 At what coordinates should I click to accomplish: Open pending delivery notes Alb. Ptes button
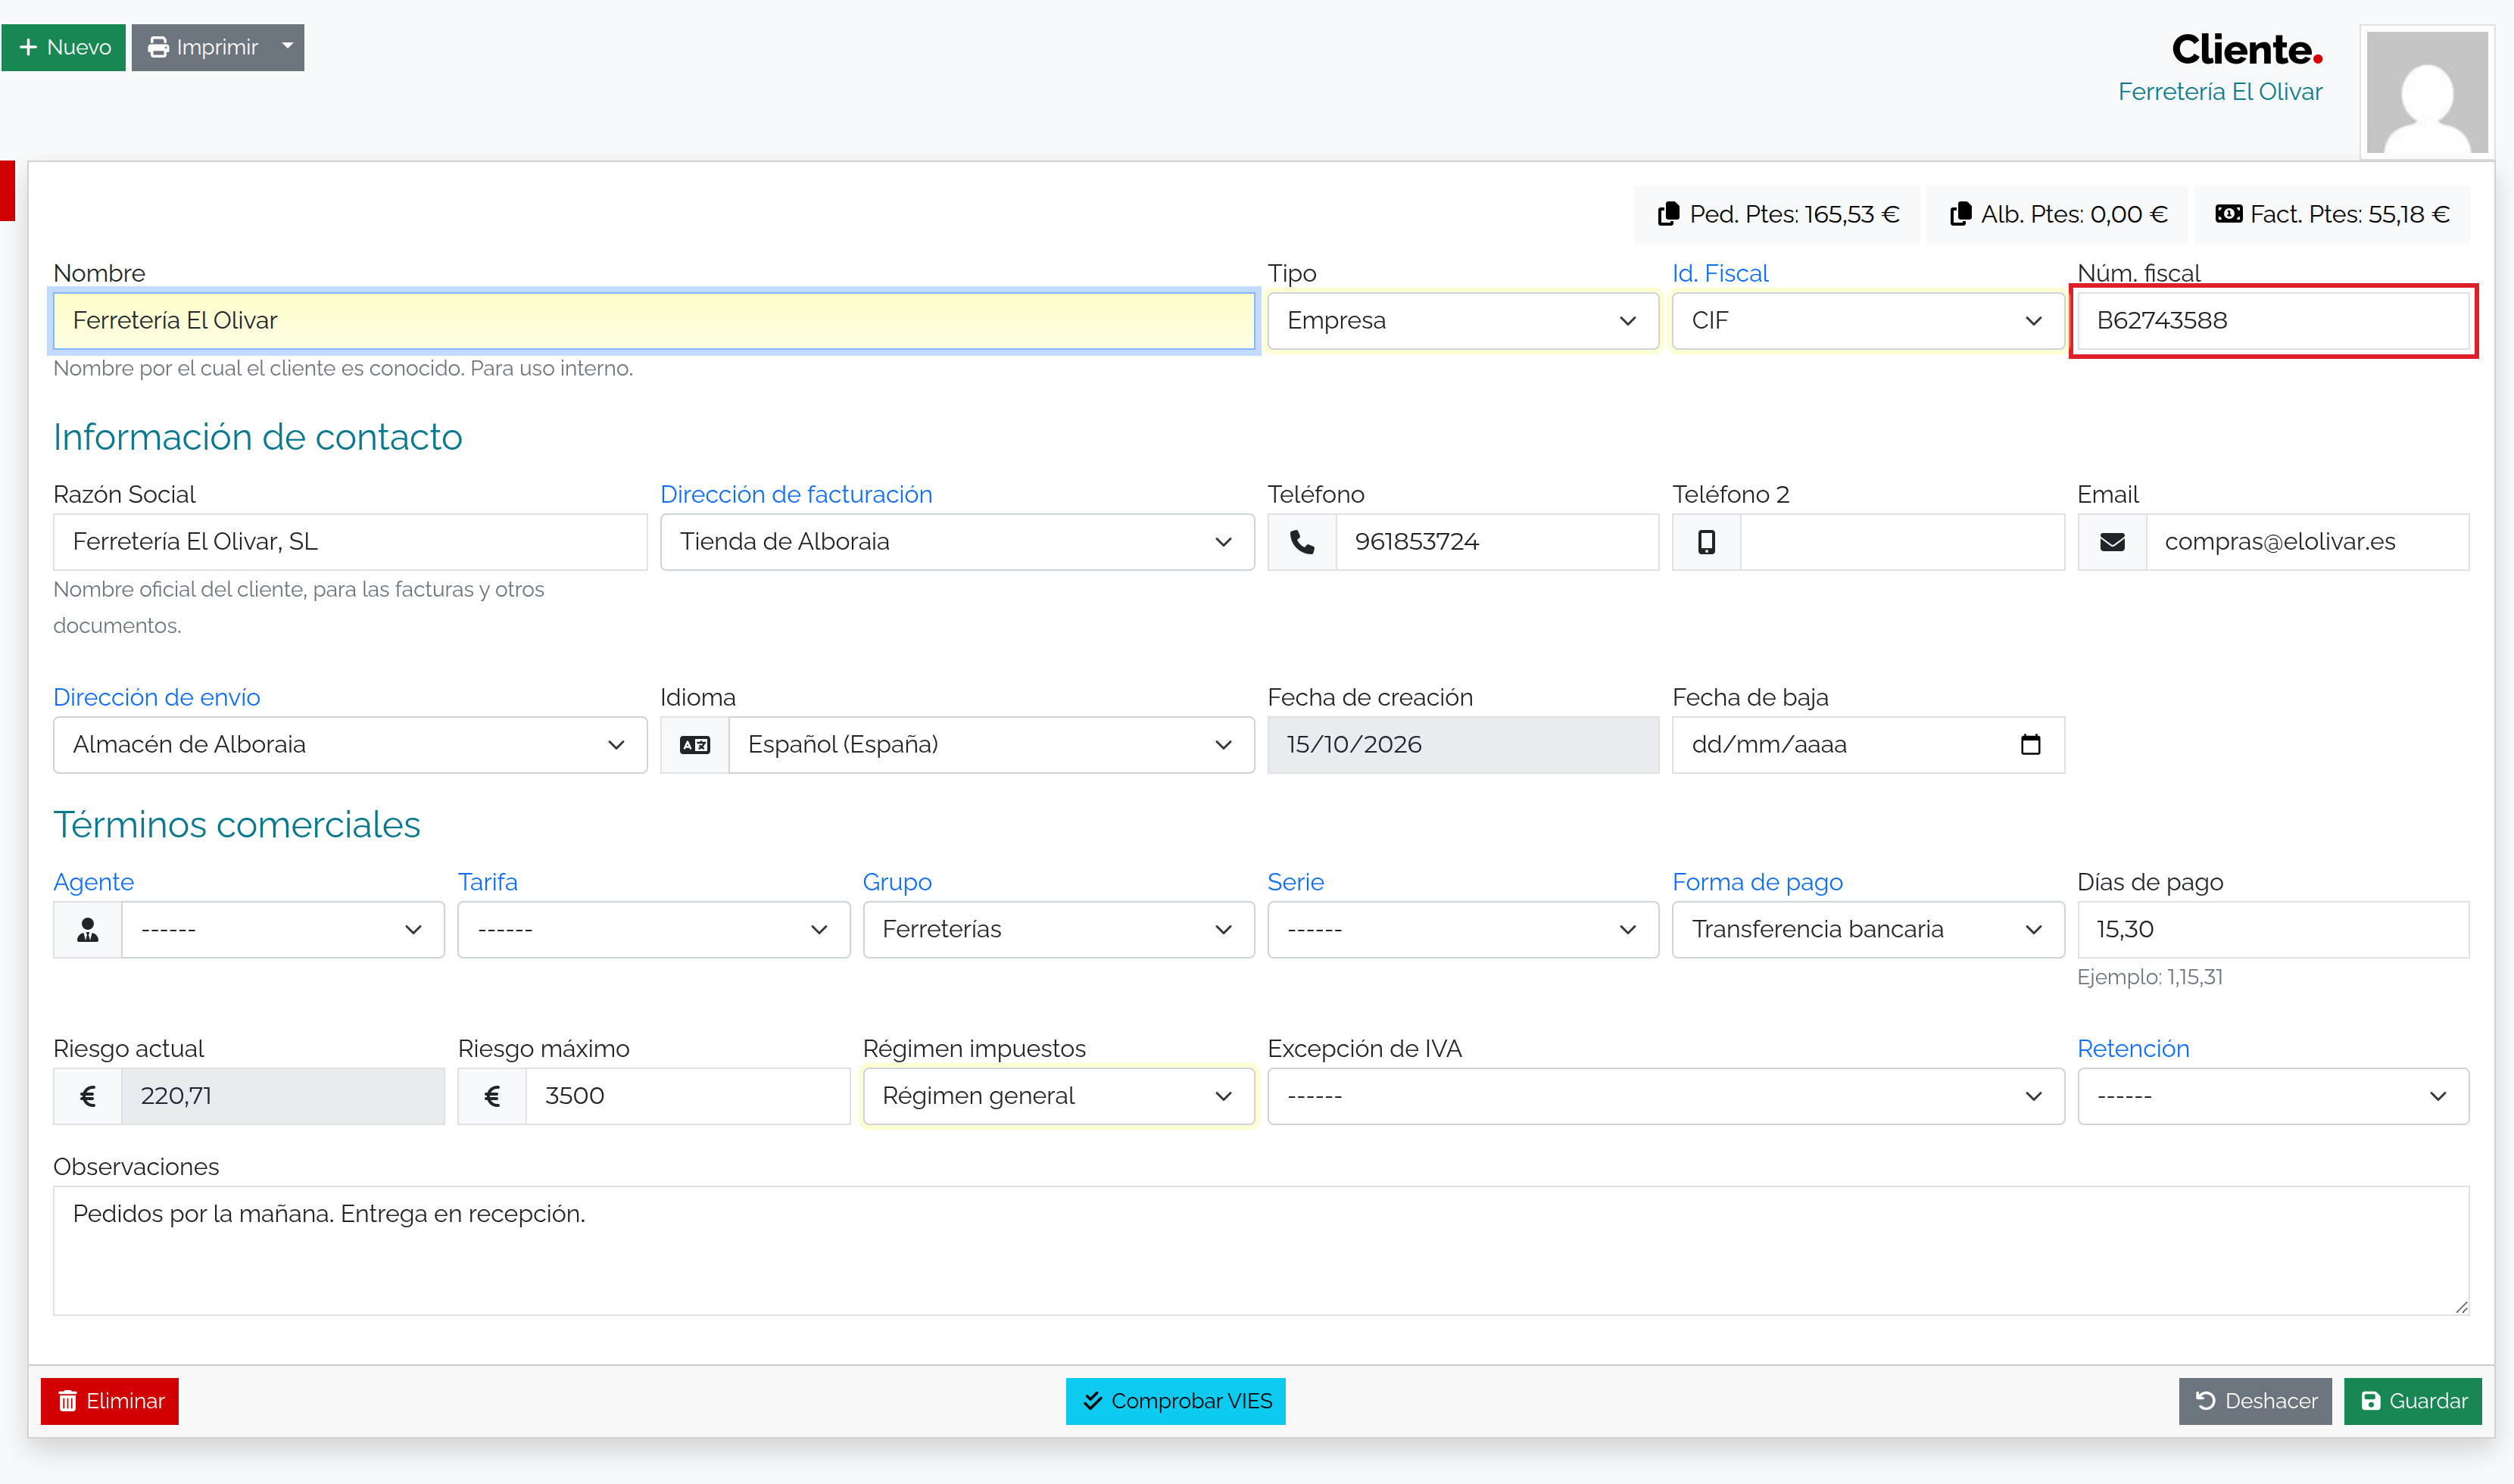pos(2057,215)
